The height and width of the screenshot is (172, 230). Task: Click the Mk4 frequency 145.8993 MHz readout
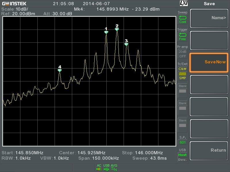[112, 9]
